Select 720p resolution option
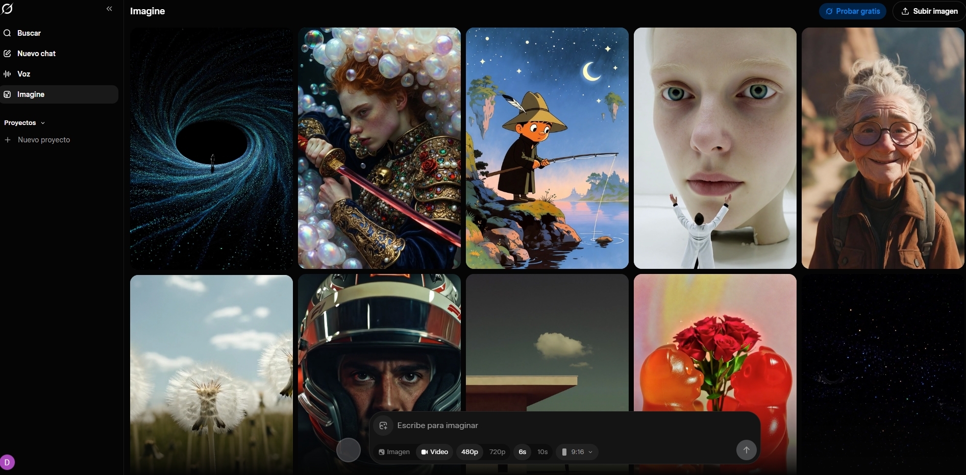 (x=497, y=452)
